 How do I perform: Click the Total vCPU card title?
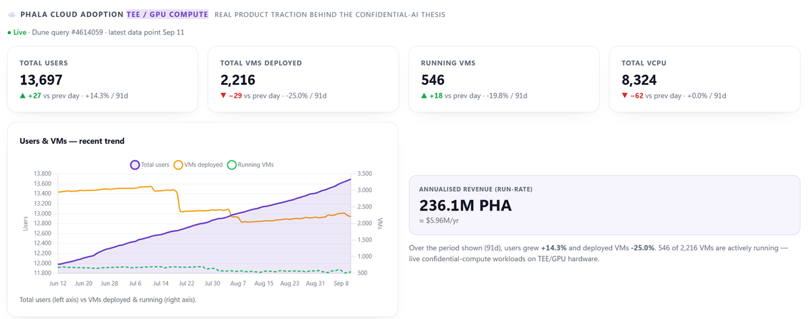point(645,63)
